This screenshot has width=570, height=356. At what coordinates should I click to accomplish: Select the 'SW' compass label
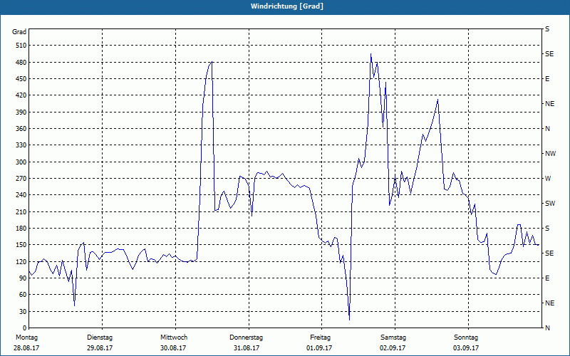point(550,204)
